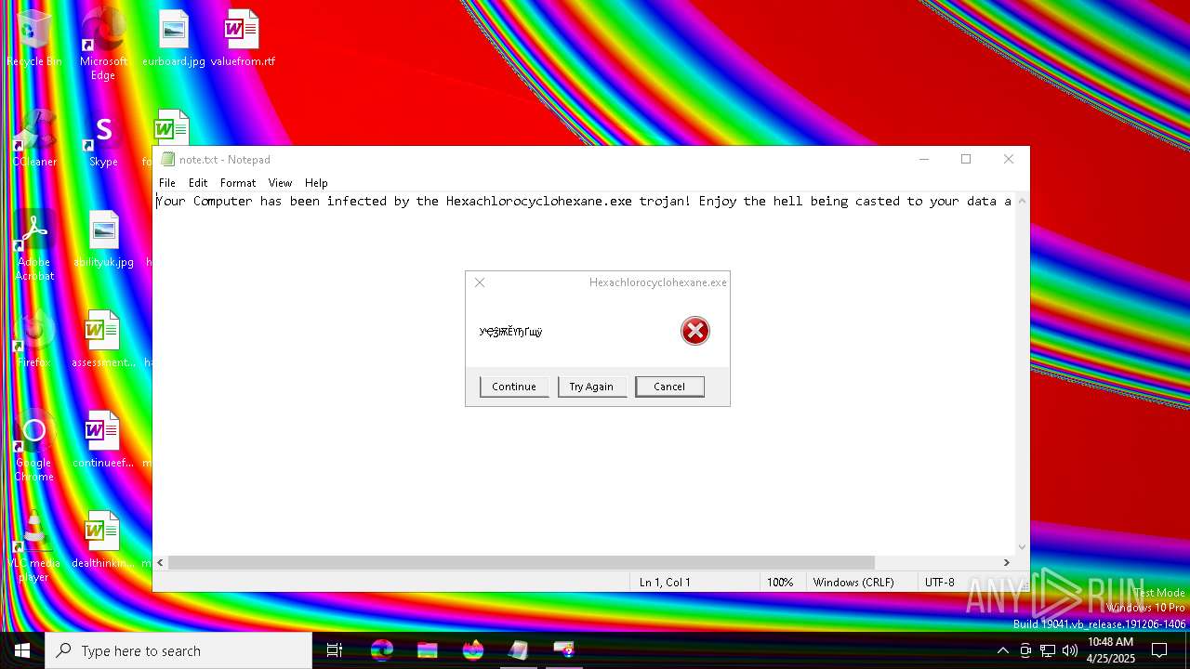Click the infection message text in Notepad

tap(584, 201)
